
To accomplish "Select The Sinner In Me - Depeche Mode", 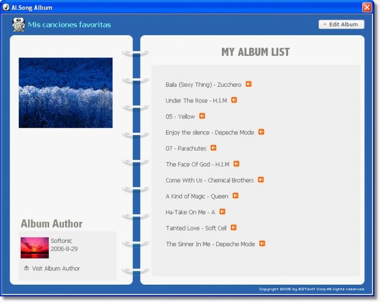I will (210, 244).
